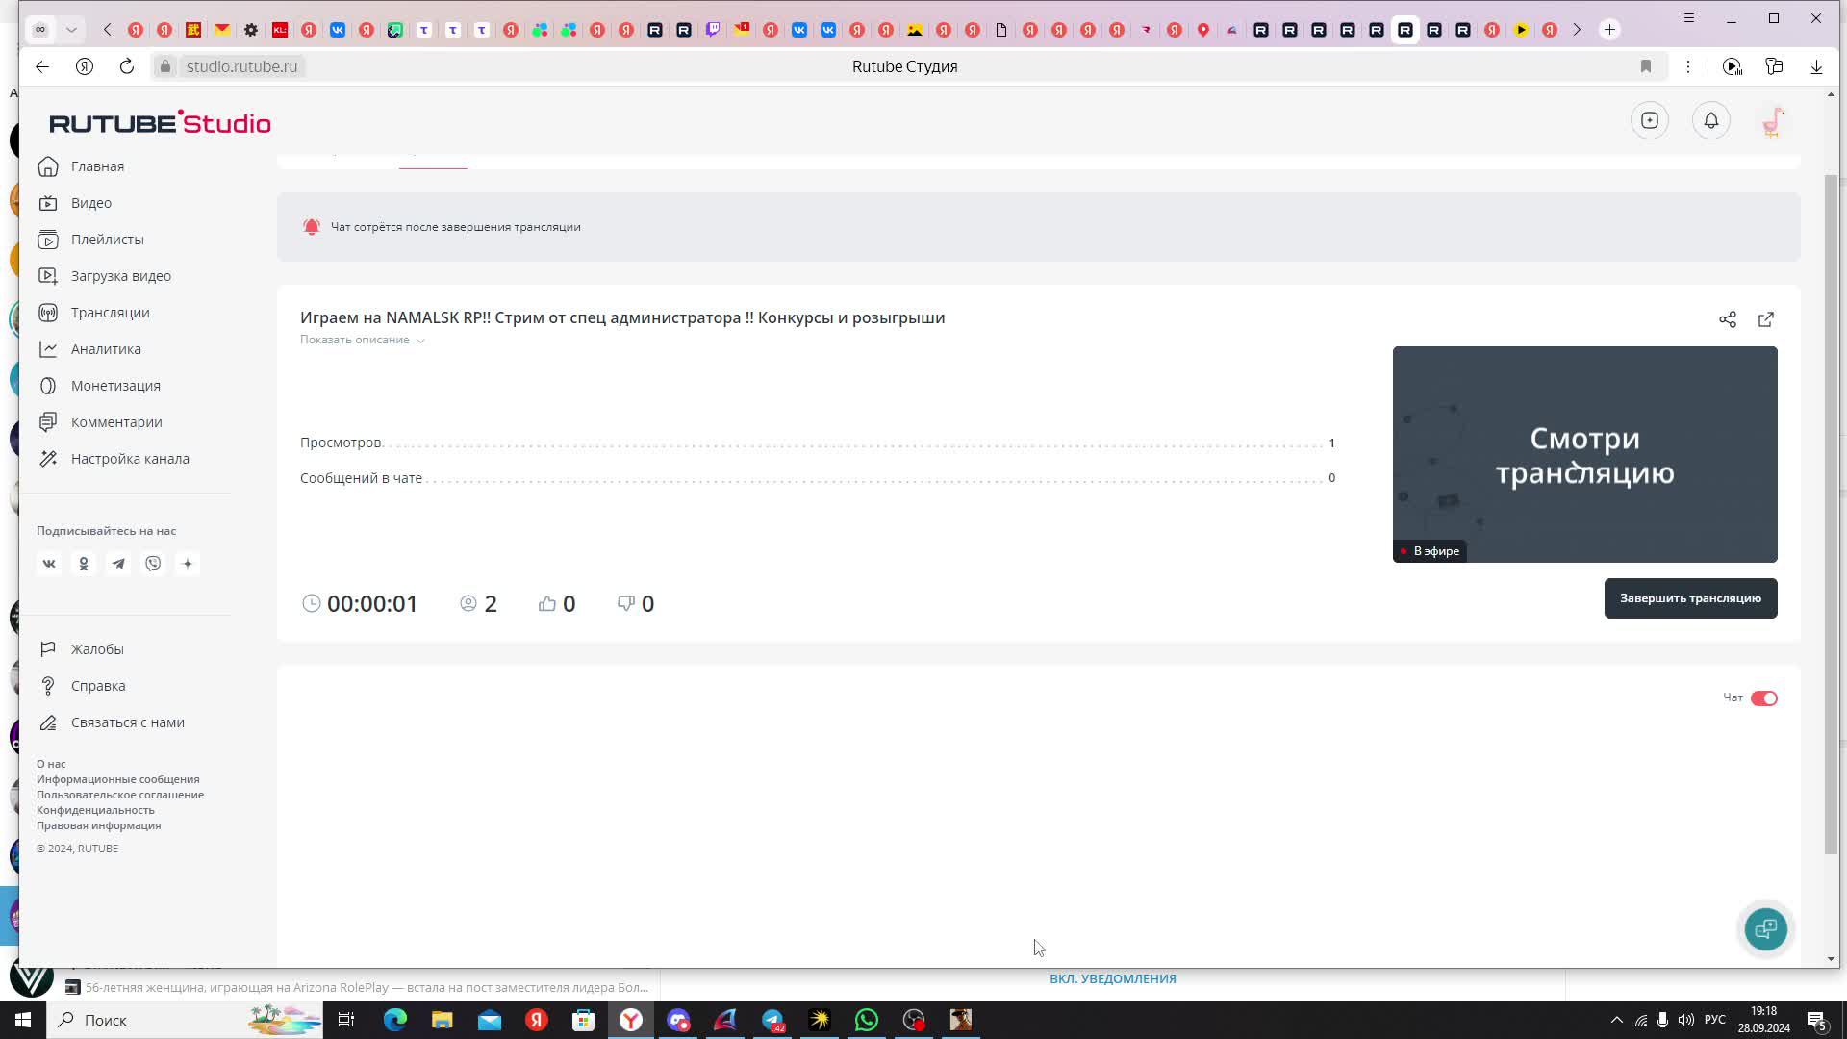Open Microsoft Edge from the taskbar
The height and width of the screenshot is (1039, 1847).
(395, 1020)
